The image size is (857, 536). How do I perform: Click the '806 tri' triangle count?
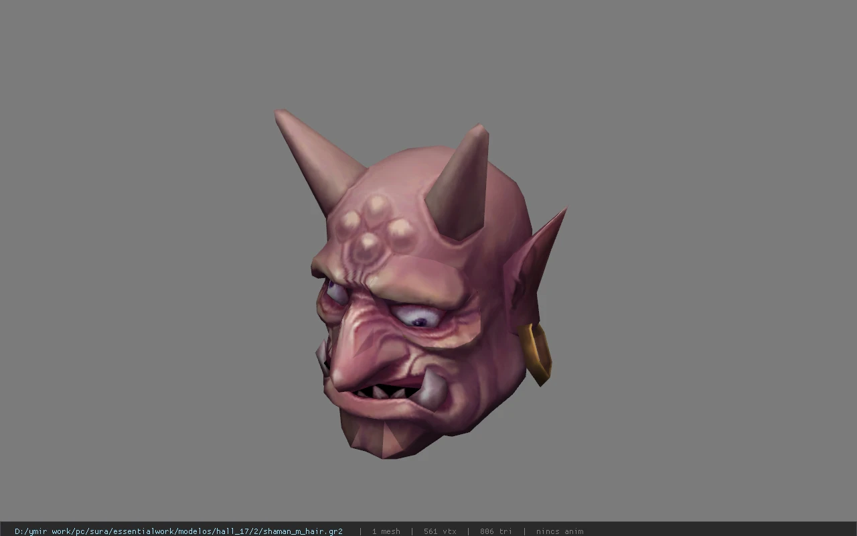(x=496, y=531)
